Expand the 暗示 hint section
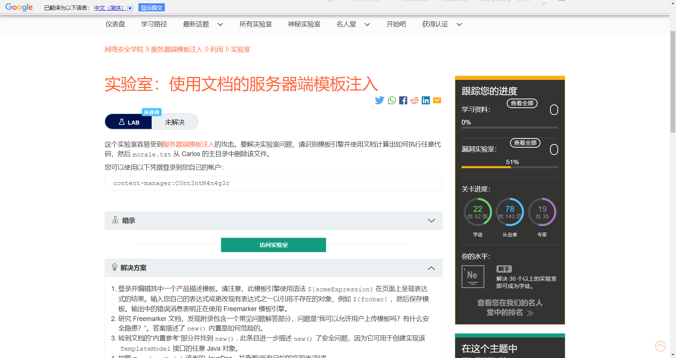The width and height of the screenshot is (676, 358). click(x=274, y=221)
